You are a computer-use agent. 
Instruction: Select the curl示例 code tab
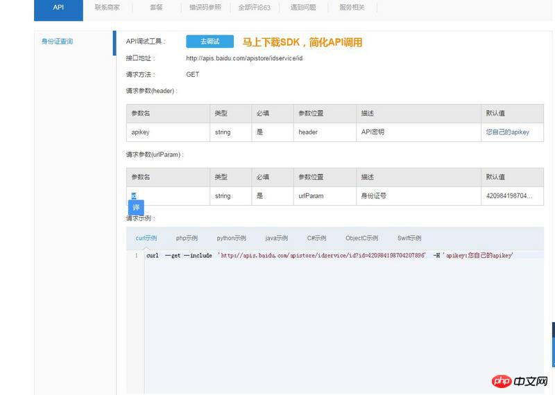[x=146, y=238]
